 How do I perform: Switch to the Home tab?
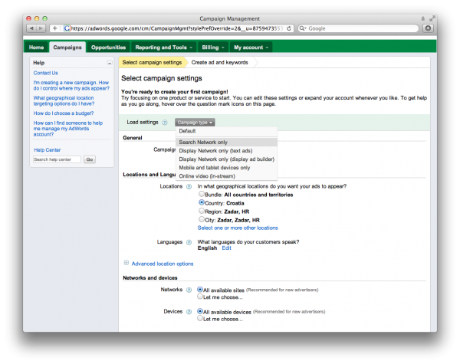pyautogui.click(x=36, y=48)
